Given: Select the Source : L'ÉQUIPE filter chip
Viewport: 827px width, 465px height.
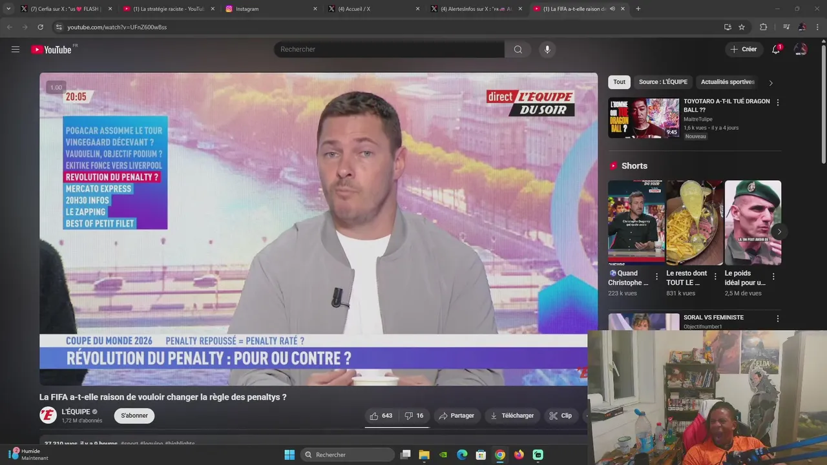Looking at the screenshot, I should pos(663,82).
